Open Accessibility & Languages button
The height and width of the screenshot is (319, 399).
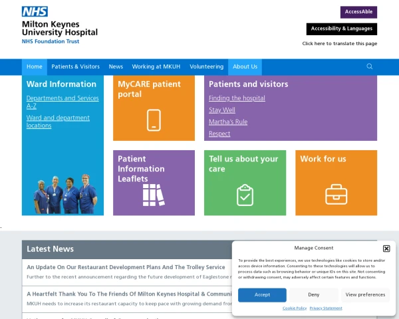(x=342, y=29)
